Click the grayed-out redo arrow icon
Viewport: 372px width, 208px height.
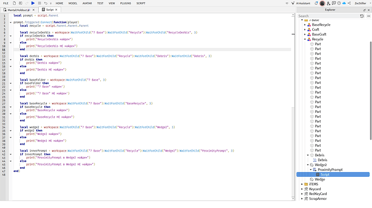pyautogui.click(x=26, y=3)
